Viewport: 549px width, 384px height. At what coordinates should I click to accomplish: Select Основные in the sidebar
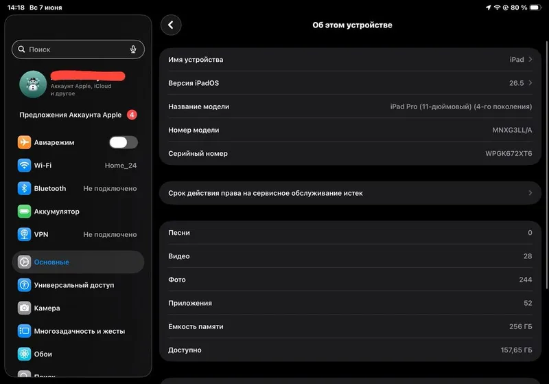tap(78, 262)
